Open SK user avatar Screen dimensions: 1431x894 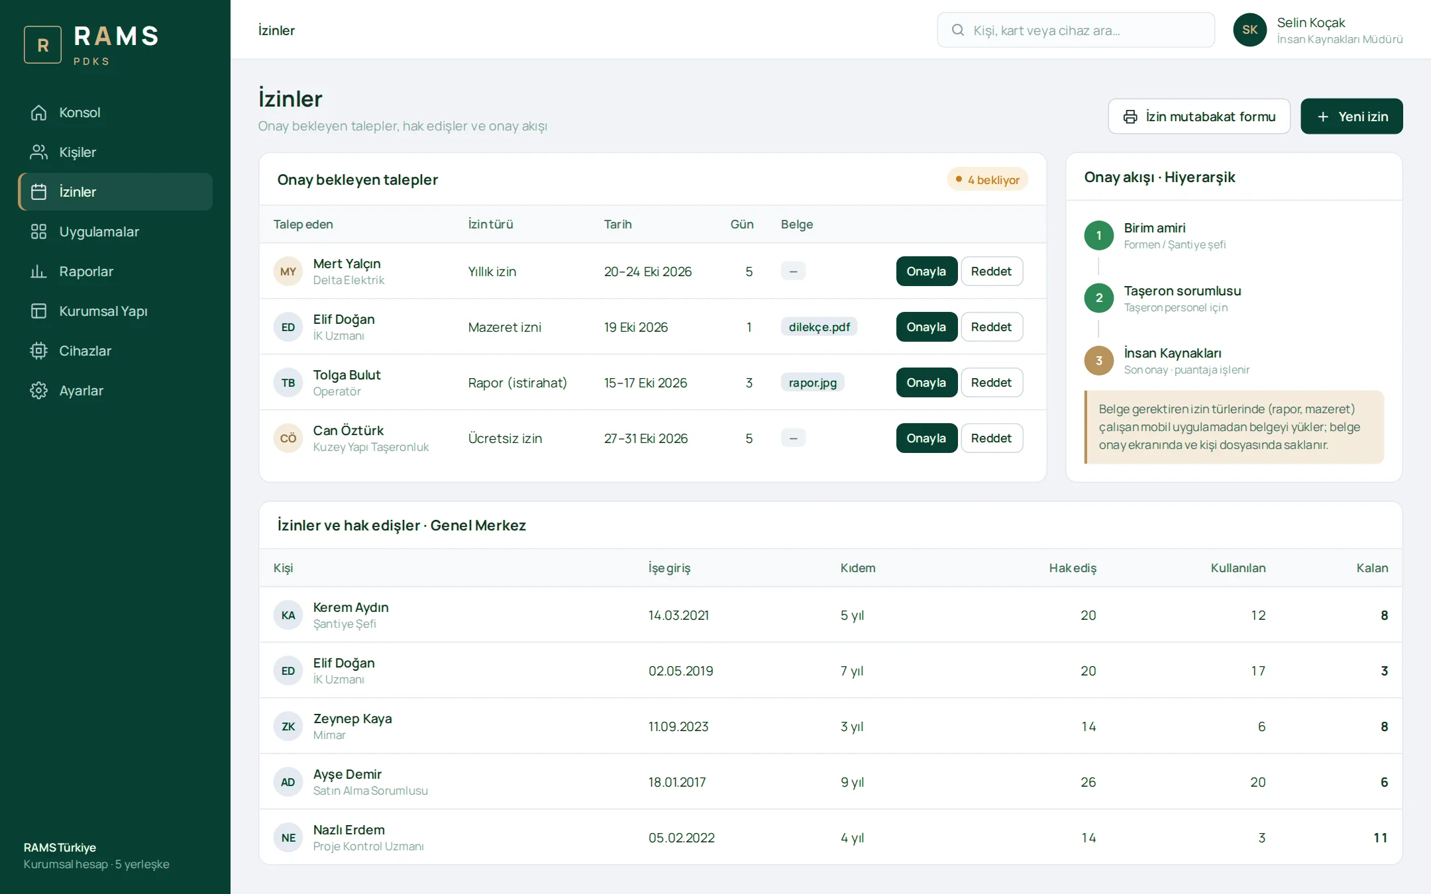coord(1250,30)
